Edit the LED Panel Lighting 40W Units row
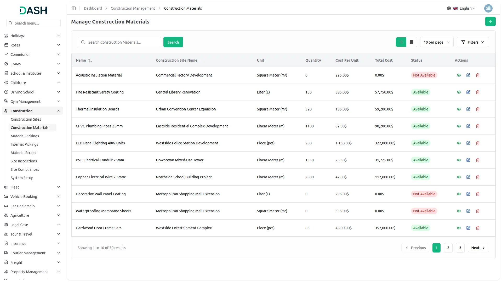Screen dimensions: 502x282 tap(468, 143)
